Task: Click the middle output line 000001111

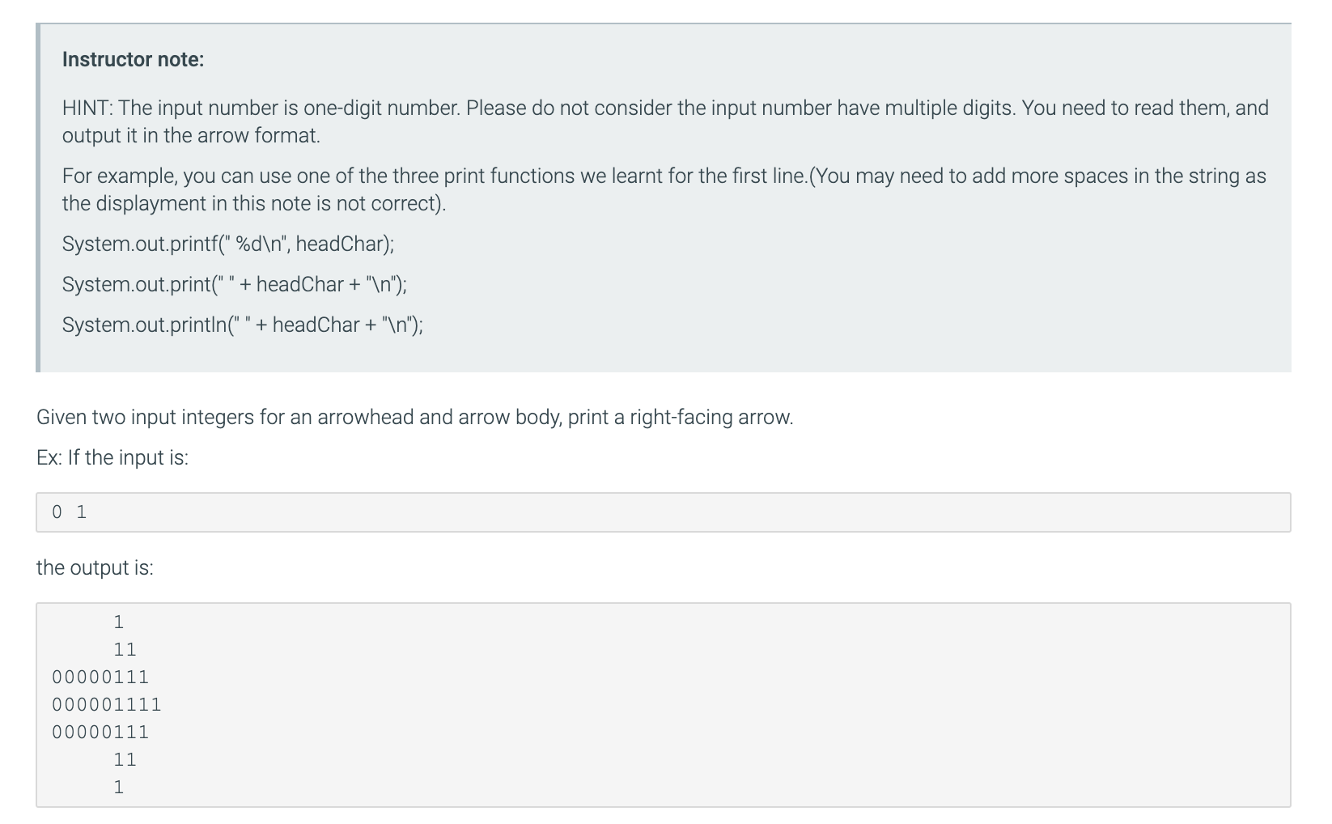Action: pos(107,704)
